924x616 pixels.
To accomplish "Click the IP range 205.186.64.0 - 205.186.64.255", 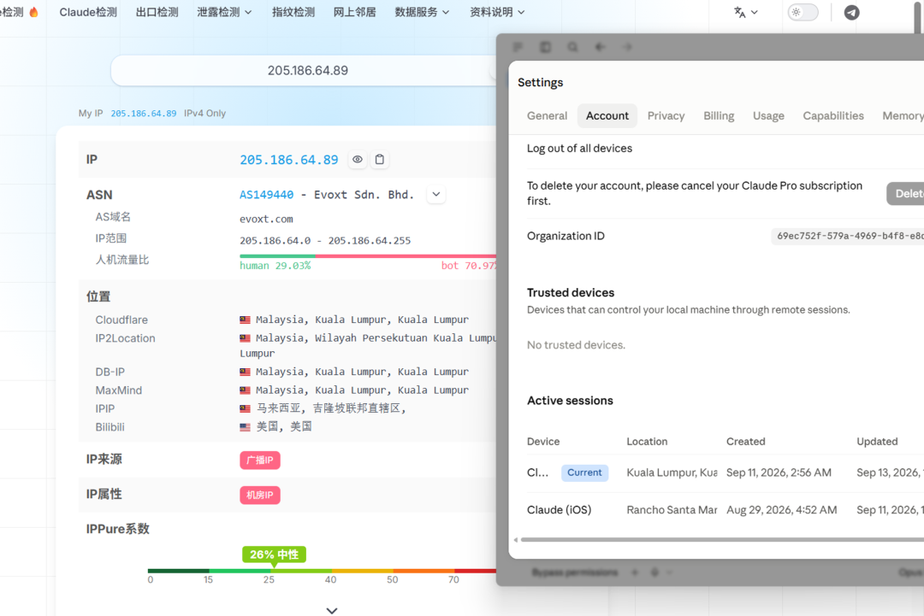I will [x=325, y=241].
